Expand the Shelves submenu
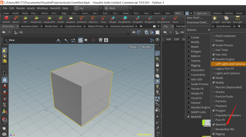Screen dimensions: 246x137 tap(198, 30)
